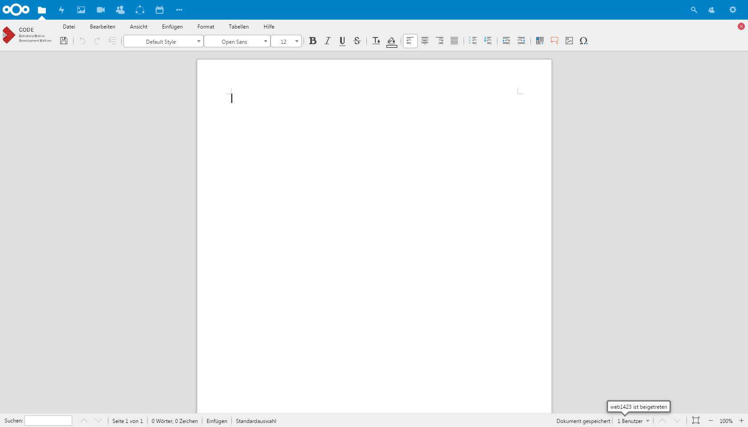This screenshot has width=748, height=427.
Task: Click into the blank document page
Action: pos(374,236)
